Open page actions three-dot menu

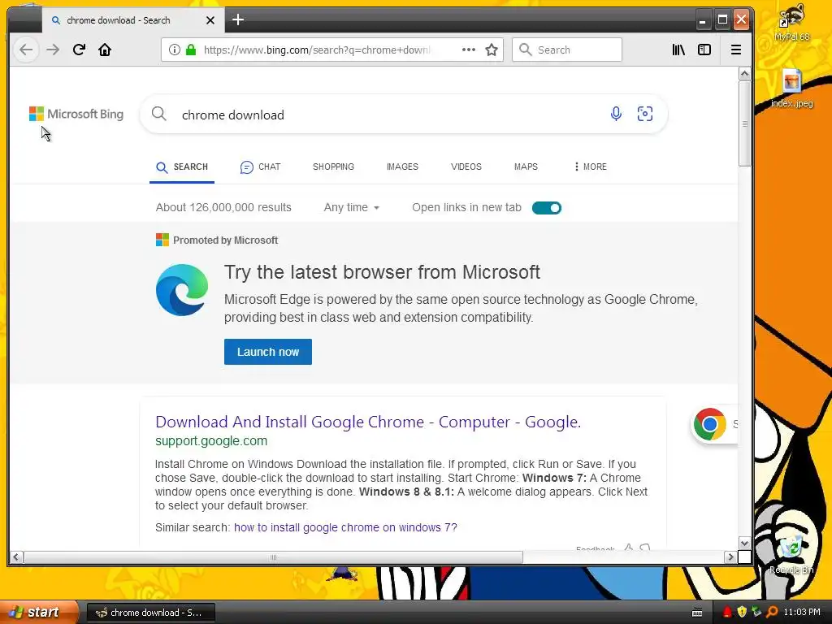click(469, 50)
